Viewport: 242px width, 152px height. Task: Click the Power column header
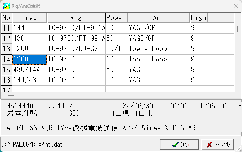[116, 18]
